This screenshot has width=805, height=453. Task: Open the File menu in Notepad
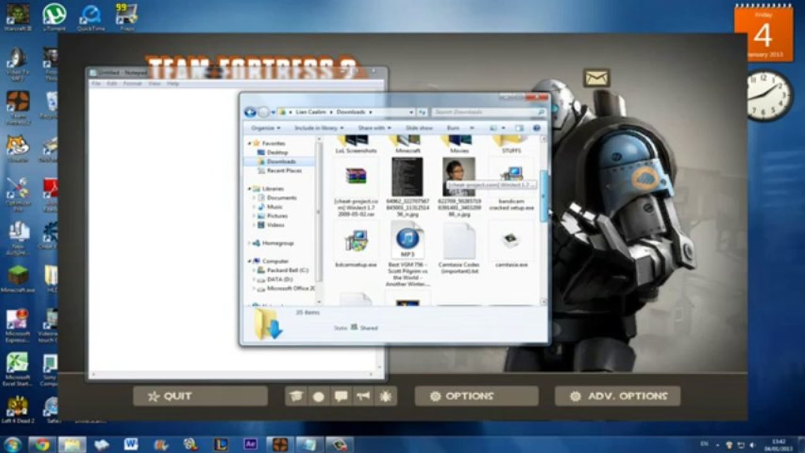[x=96, y=84]
